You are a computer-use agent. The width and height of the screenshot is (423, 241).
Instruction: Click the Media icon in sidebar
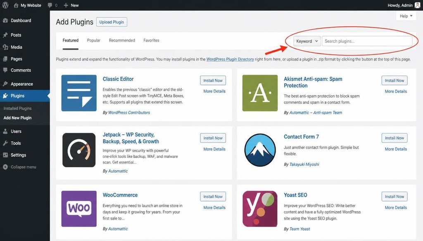tap(5, 47)
